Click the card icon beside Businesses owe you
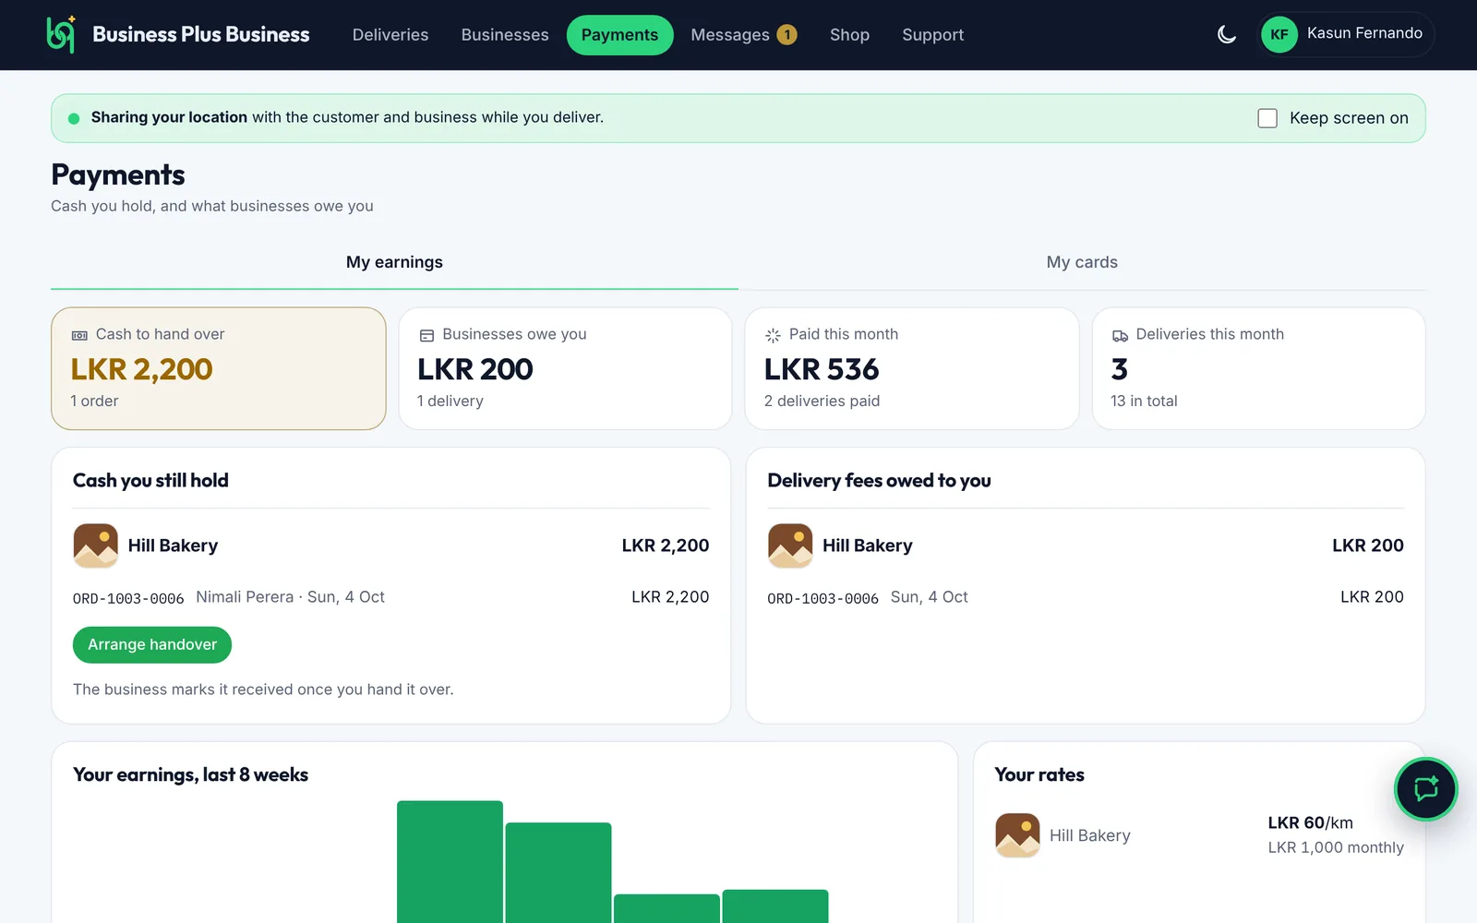1477x923 pixels. (426, 335)
